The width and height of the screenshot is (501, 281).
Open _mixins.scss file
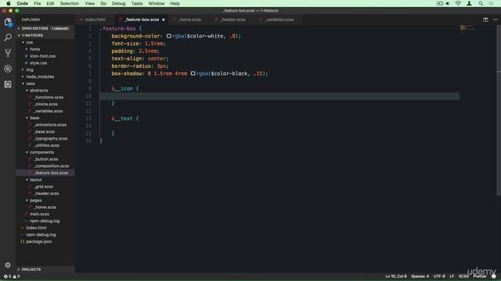46,104
